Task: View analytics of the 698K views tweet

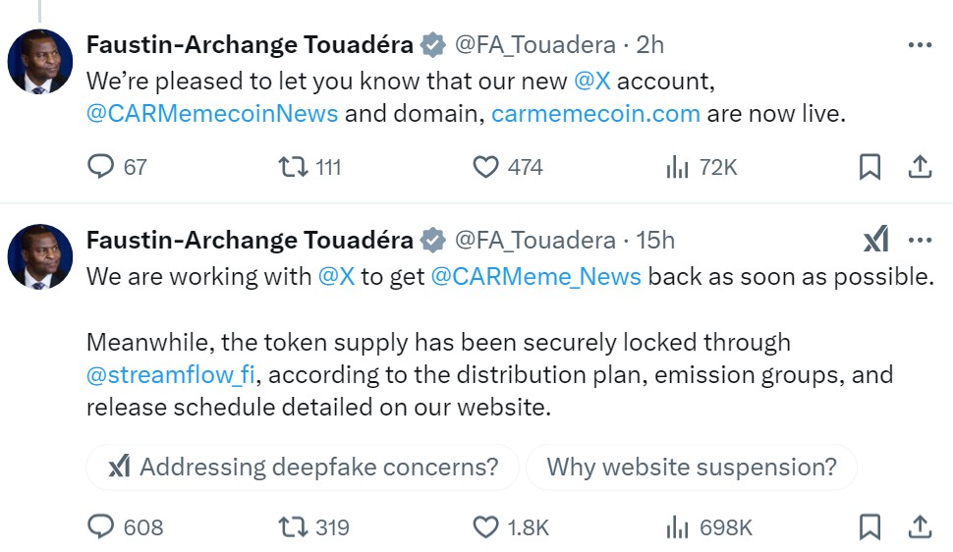Action: [x=678, y=527]
